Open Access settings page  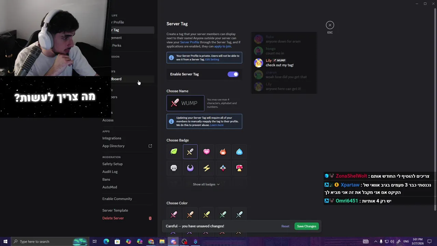click(x=108, y=120)
